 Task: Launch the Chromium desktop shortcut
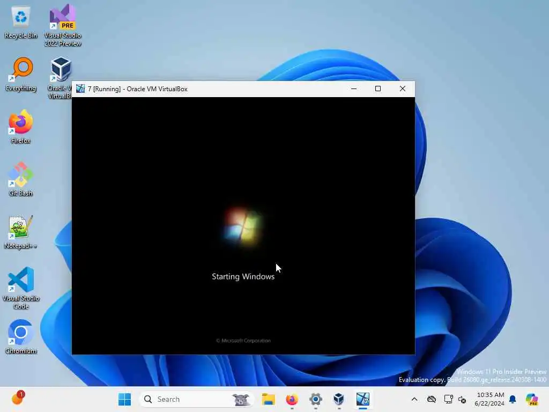click(x=21, y=337)
